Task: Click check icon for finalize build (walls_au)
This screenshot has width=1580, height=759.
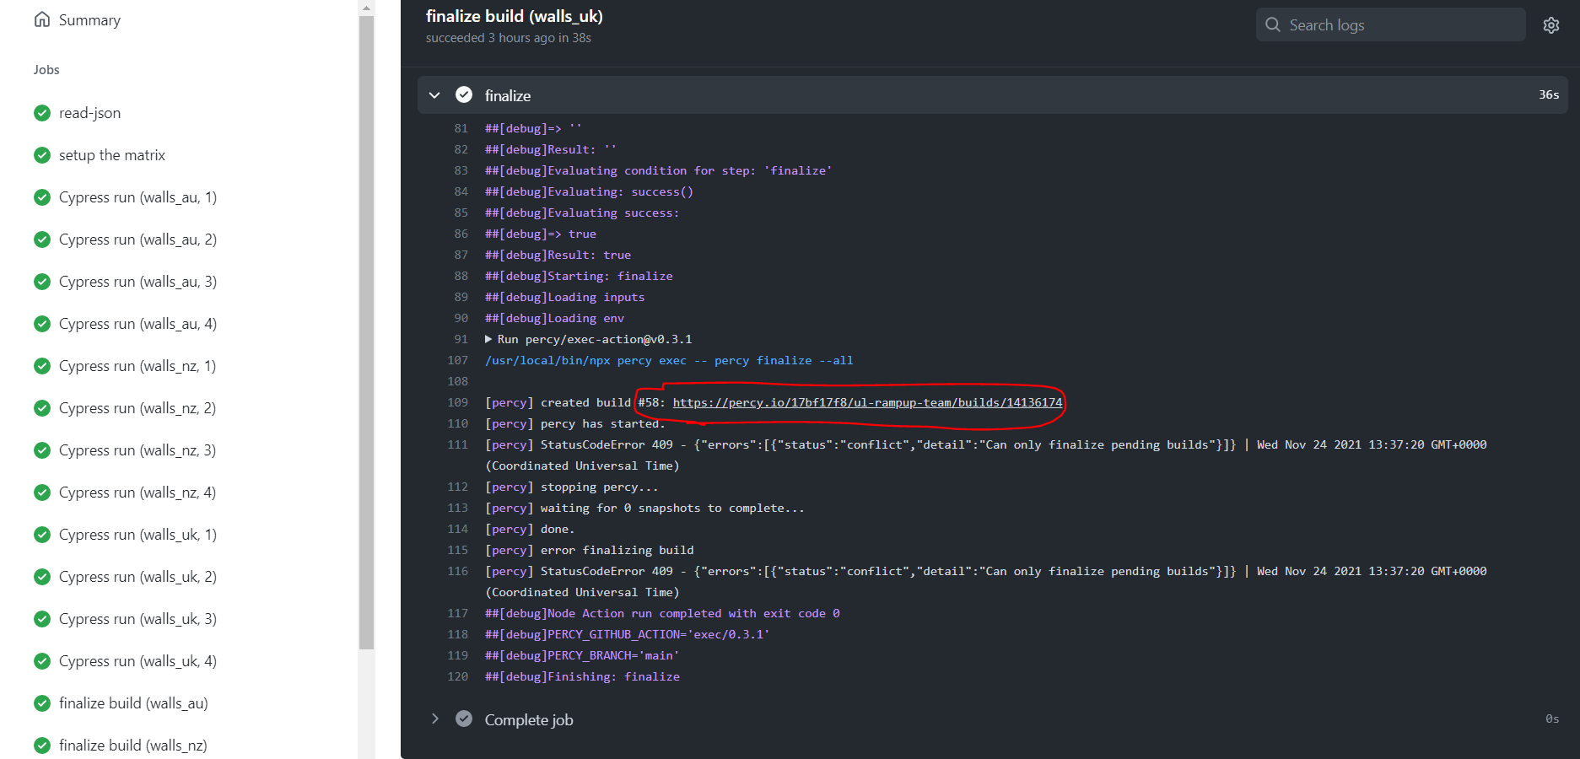Action: tap(42, 702)
